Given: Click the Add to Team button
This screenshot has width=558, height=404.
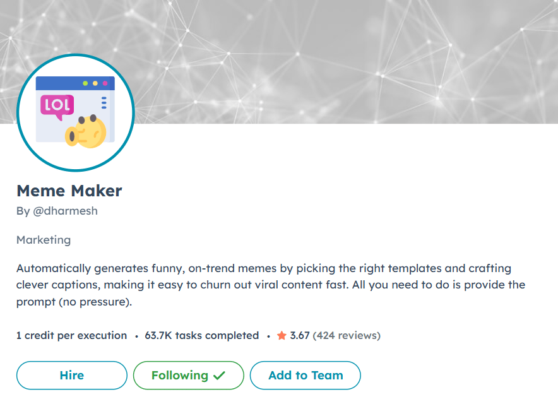Looking at the screenshot, I should click(306, 376).
